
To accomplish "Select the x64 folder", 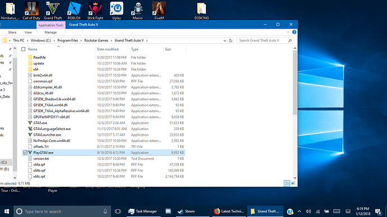I will 36,69.
